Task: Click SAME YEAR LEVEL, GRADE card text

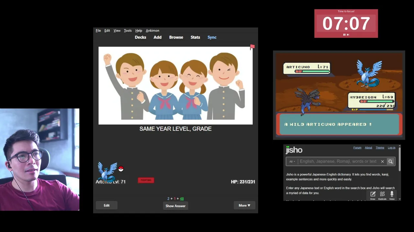Action: coord(176,129)
